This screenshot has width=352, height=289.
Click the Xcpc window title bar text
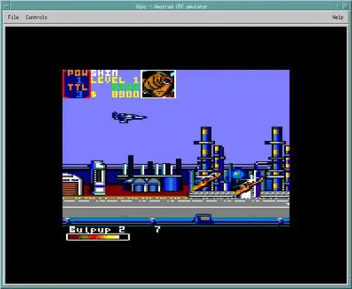pos(171,7)
